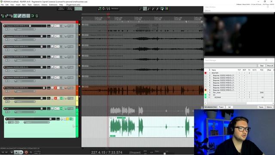This screenshot has width=275, height=155.
Task: Click the highlighted green button in top toolbar
Action: click(78, 9)
